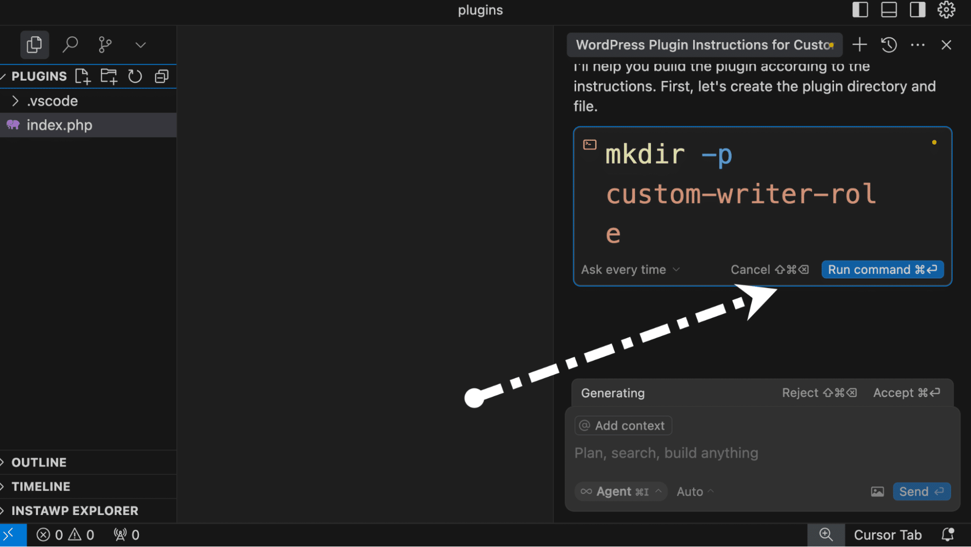Click the New Folder icon
The image size is (971, 547).
tap(109, 76)
